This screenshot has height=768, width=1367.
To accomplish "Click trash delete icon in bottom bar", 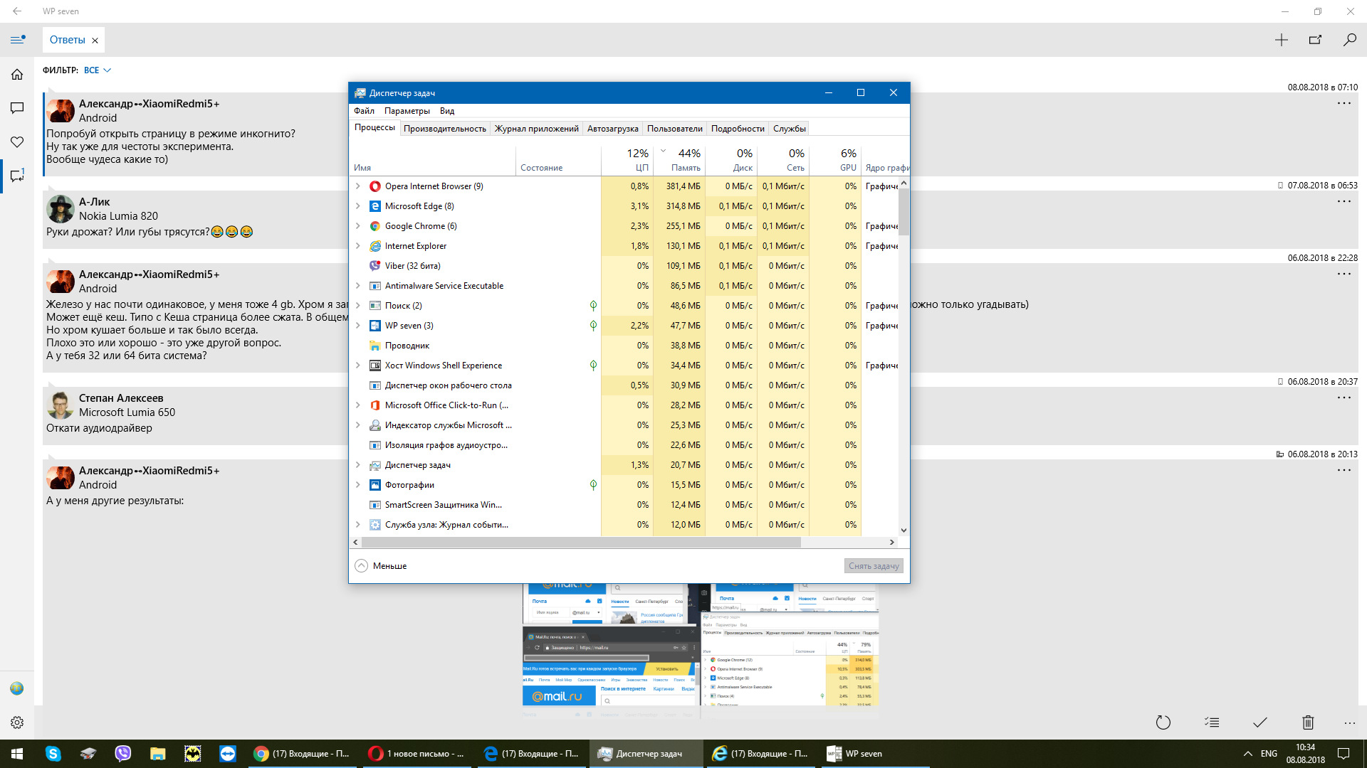I will coord(1308,722).
